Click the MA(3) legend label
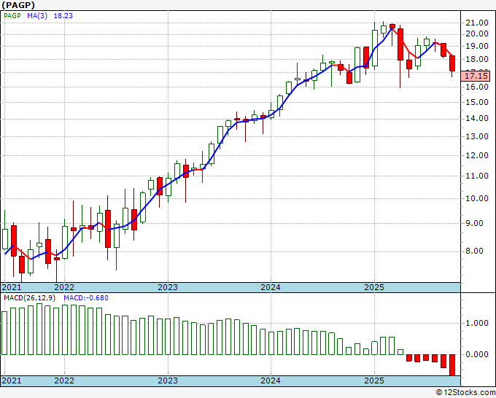 click(x=37, y=15)
